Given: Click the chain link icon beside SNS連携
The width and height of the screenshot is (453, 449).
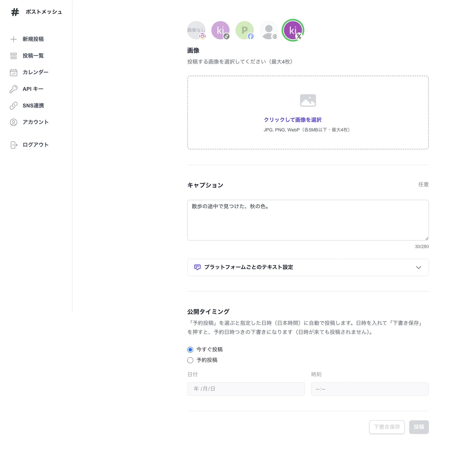Looking at the screenshot, I should 14,106.
